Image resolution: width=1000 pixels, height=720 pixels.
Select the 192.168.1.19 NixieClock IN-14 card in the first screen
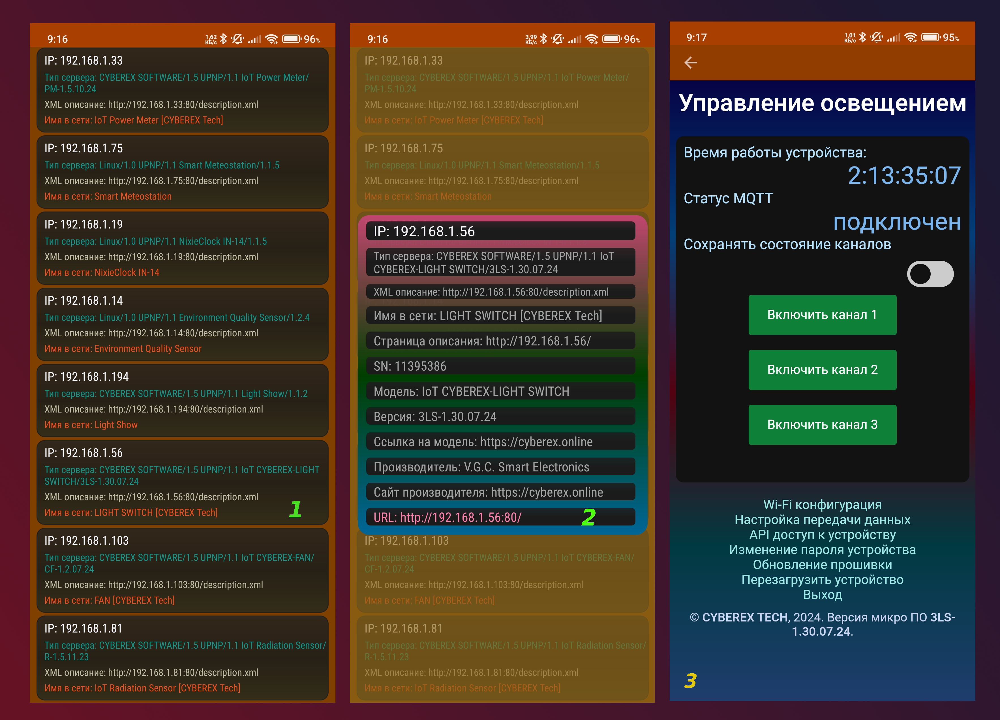coord(183,248)
